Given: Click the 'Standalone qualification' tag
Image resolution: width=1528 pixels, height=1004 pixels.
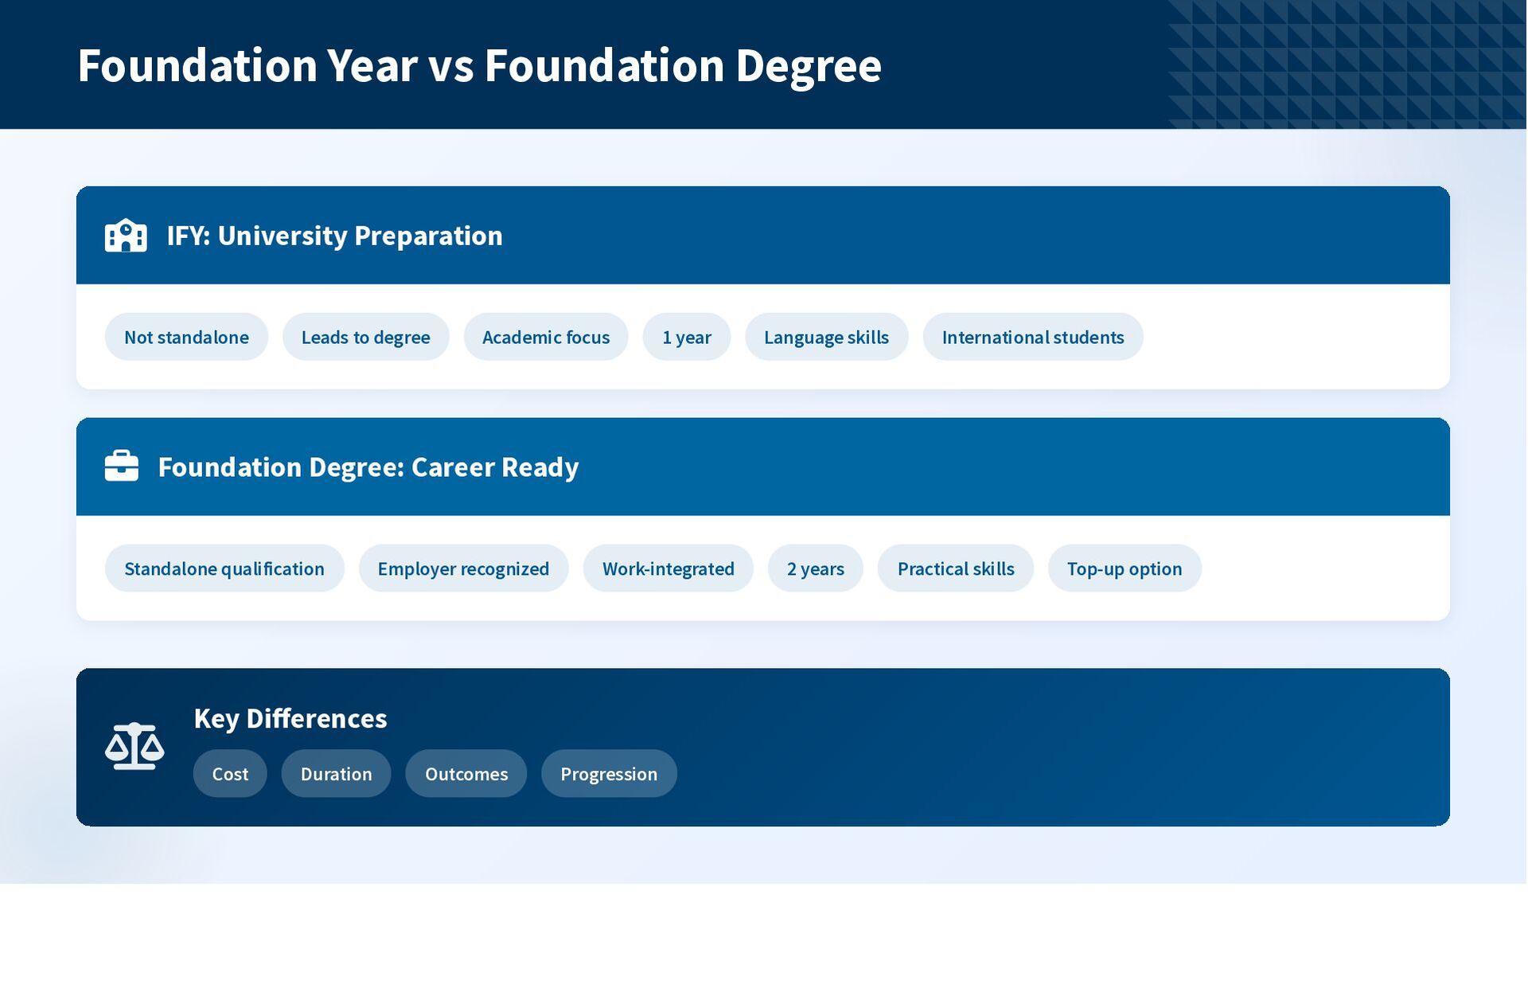Looking at the screenshot, I should click(x=224, y=568).
